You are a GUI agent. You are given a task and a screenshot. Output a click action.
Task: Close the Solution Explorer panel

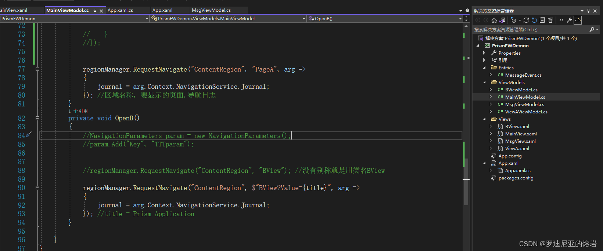595,11
